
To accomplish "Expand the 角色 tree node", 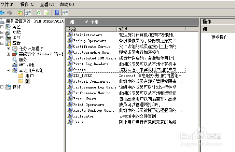I will 2,27.
